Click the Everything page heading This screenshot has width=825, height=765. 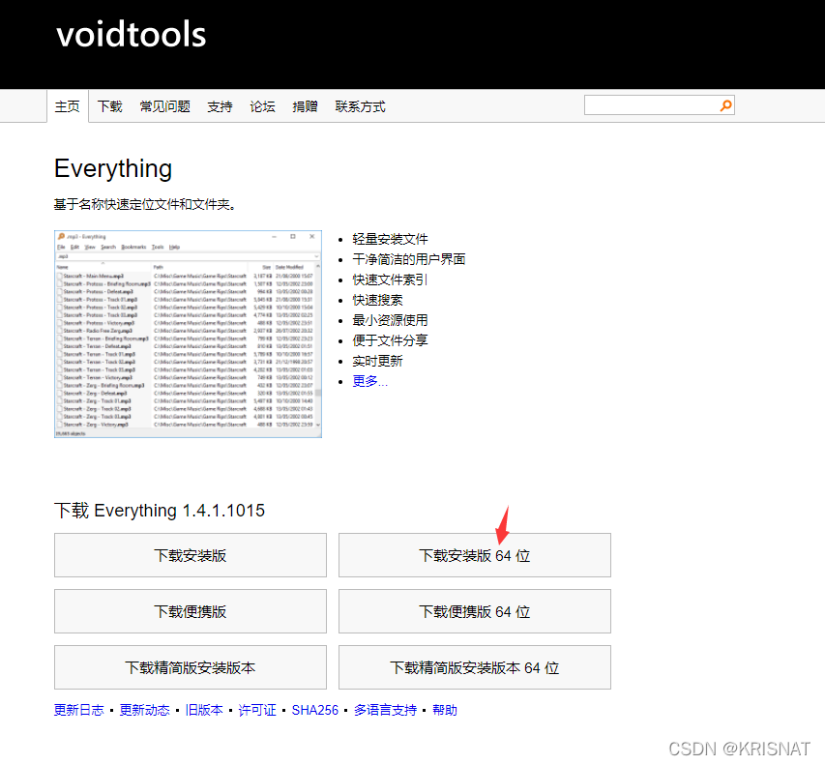tap(113, 169)
